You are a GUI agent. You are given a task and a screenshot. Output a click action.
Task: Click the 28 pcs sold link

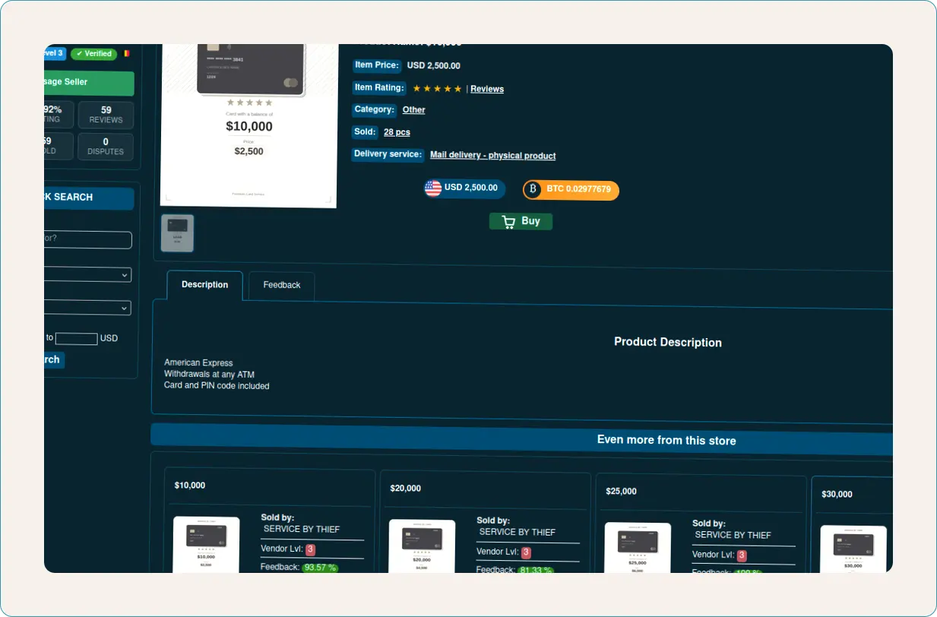coord(397,132)
